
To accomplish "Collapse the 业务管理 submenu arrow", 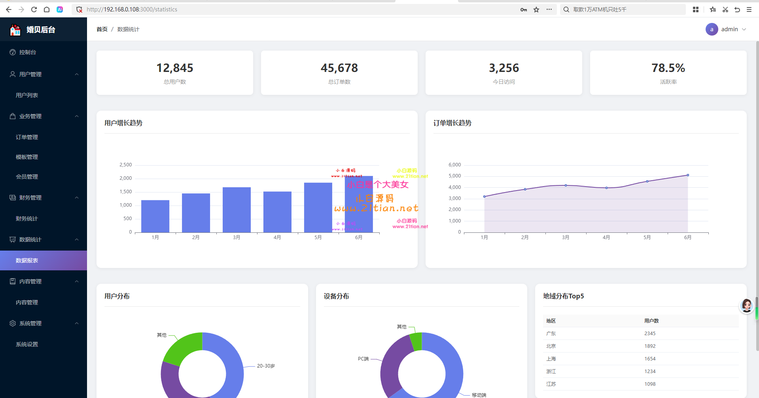I will [x=77, y=116].
